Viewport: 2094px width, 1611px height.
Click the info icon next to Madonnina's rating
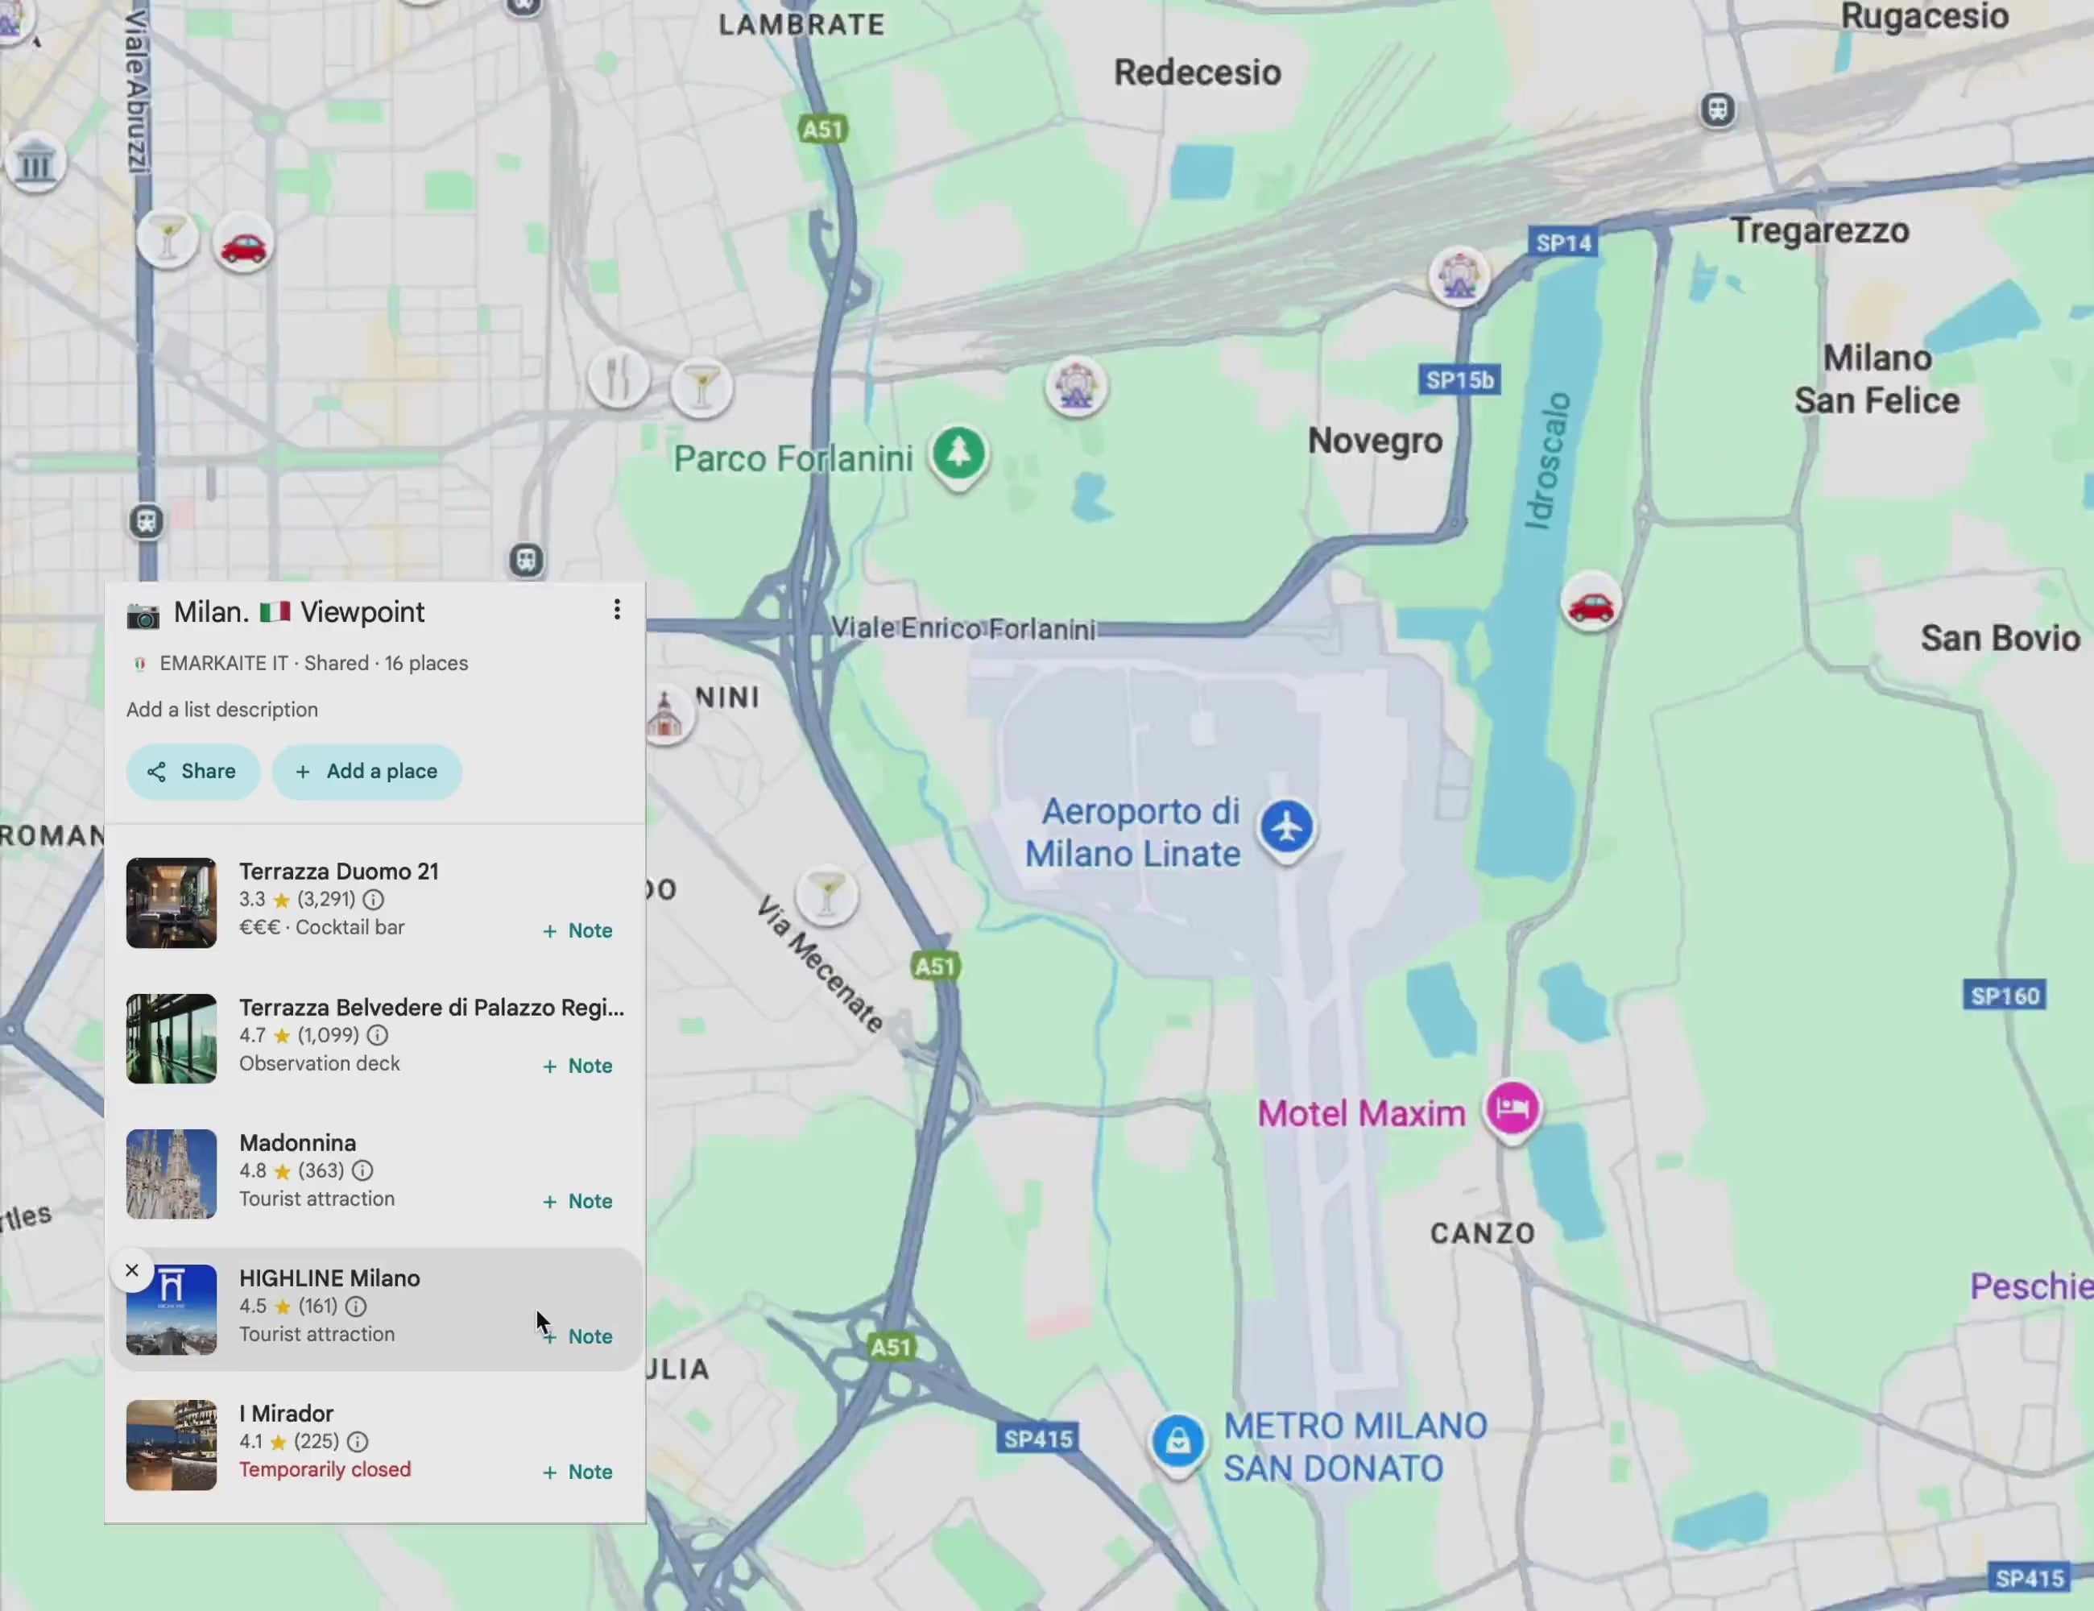pos(362,1171)
